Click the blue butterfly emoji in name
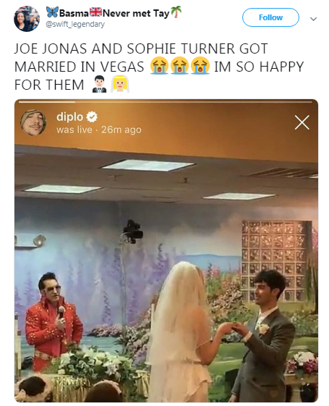This screenshot has height=406, width=329. click(52, 12)
